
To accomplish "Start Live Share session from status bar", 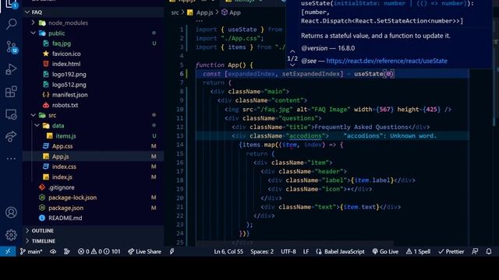I will point(144,251).
